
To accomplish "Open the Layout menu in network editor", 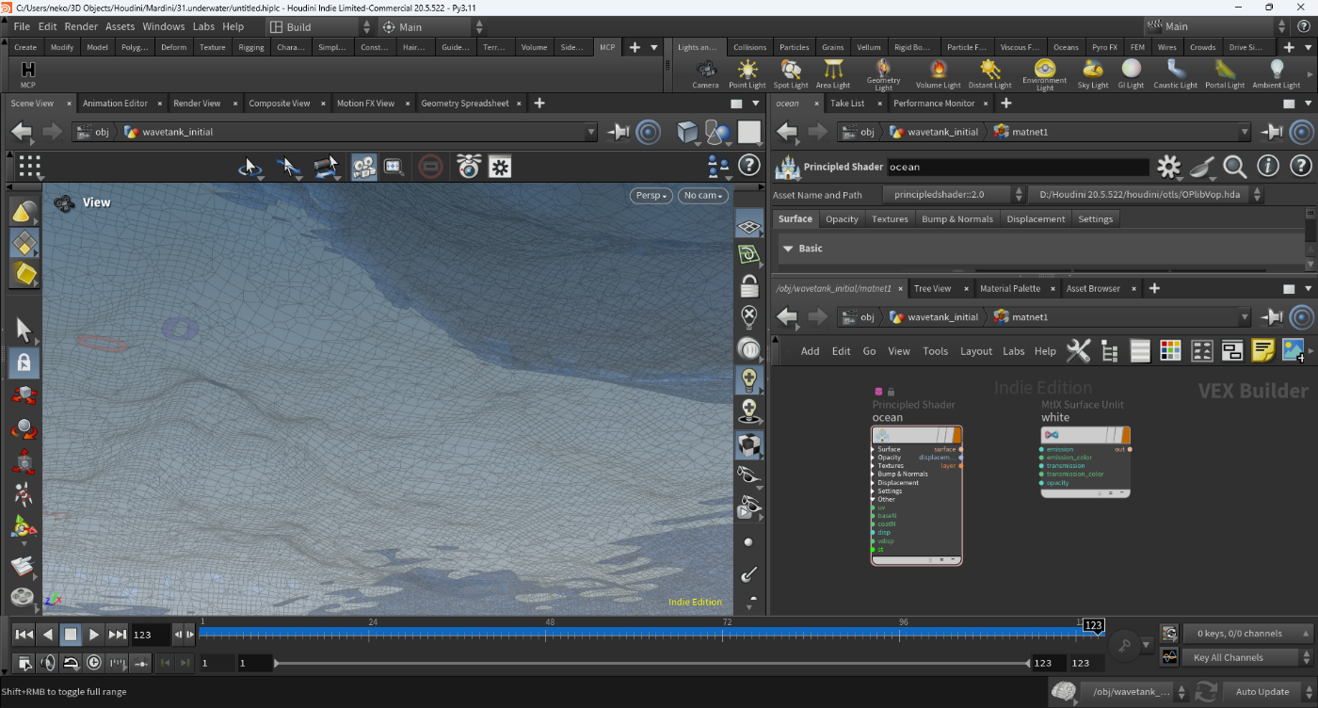I will pyautogui.click(x=975, y=351).
